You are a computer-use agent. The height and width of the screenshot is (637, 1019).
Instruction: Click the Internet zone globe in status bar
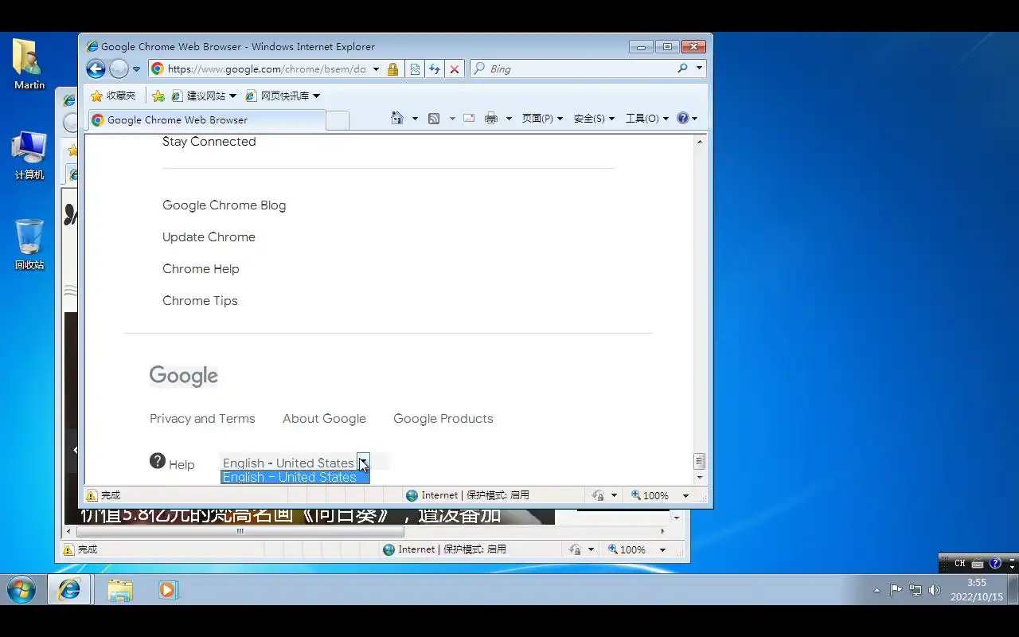412,495
